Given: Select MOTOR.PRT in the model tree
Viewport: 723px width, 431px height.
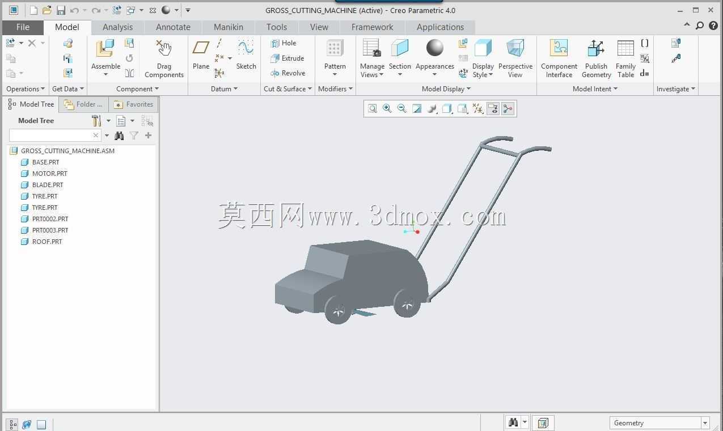Looking at the screenshot, I should (x=49, y=174).
